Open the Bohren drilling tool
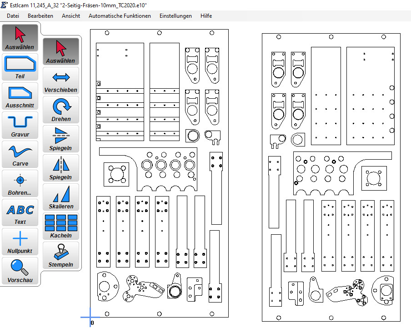 tap(20, 183)
